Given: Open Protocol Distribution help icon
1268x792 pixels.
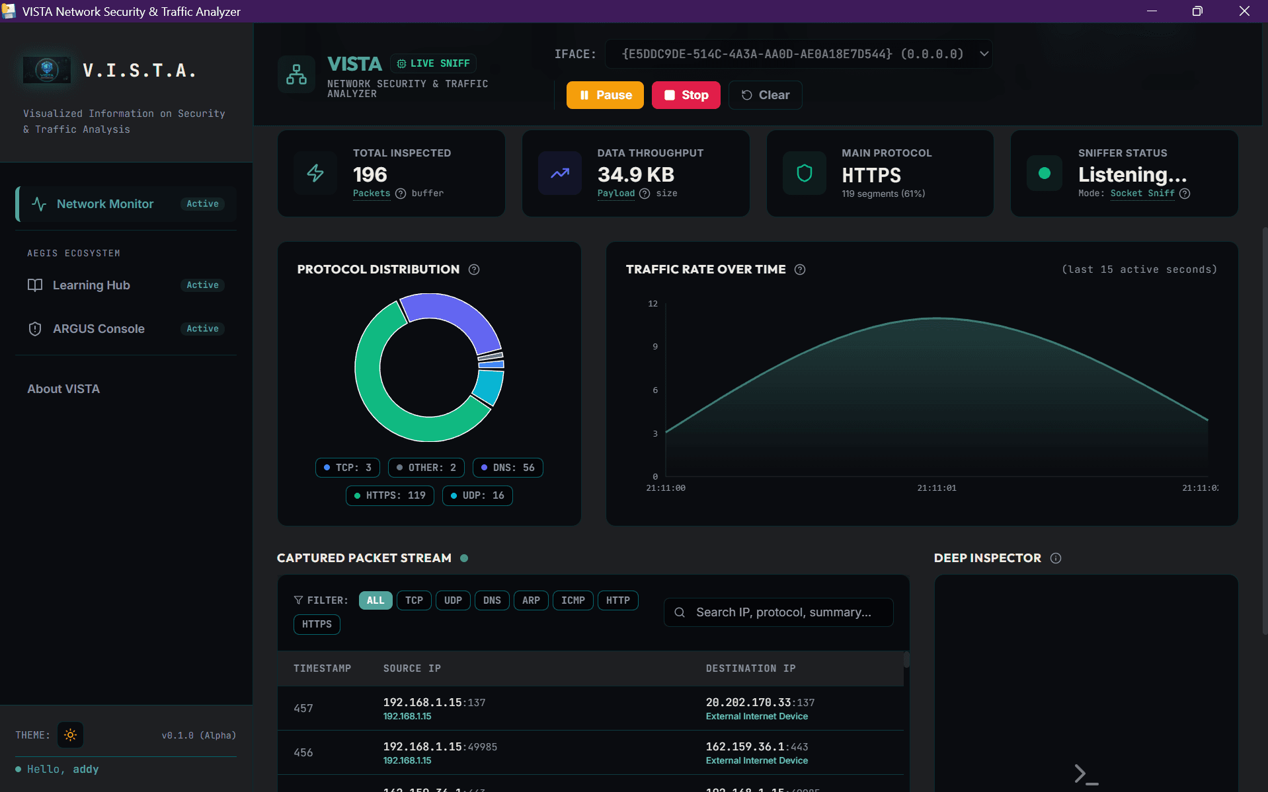Looking at the screenshot, I should click(474, 270).
